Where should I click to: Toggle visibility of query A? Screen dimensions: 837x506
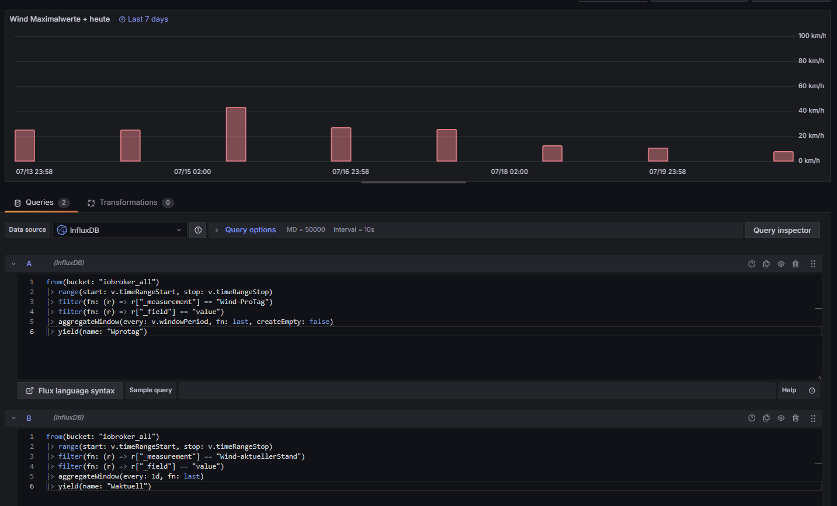click(x=781, y=264)
